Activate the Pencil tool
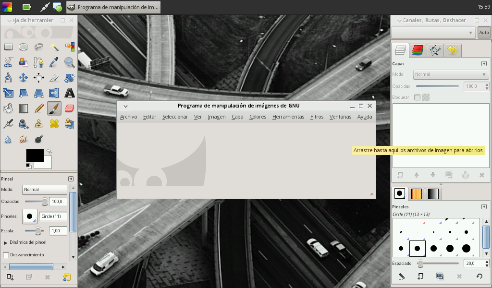Viewport: 492px width, 288px height. (39, 108)
